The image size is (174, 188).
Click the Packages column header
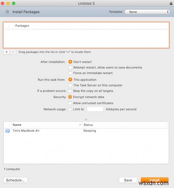[91, 26]
